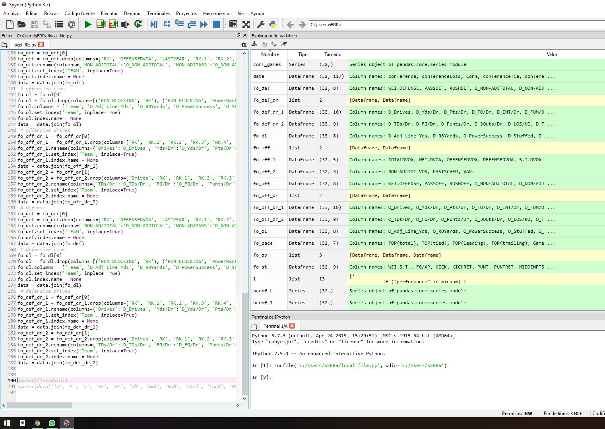Open the Depurar menu
Screen dimensions: 605x429
(x=132, y=13)
